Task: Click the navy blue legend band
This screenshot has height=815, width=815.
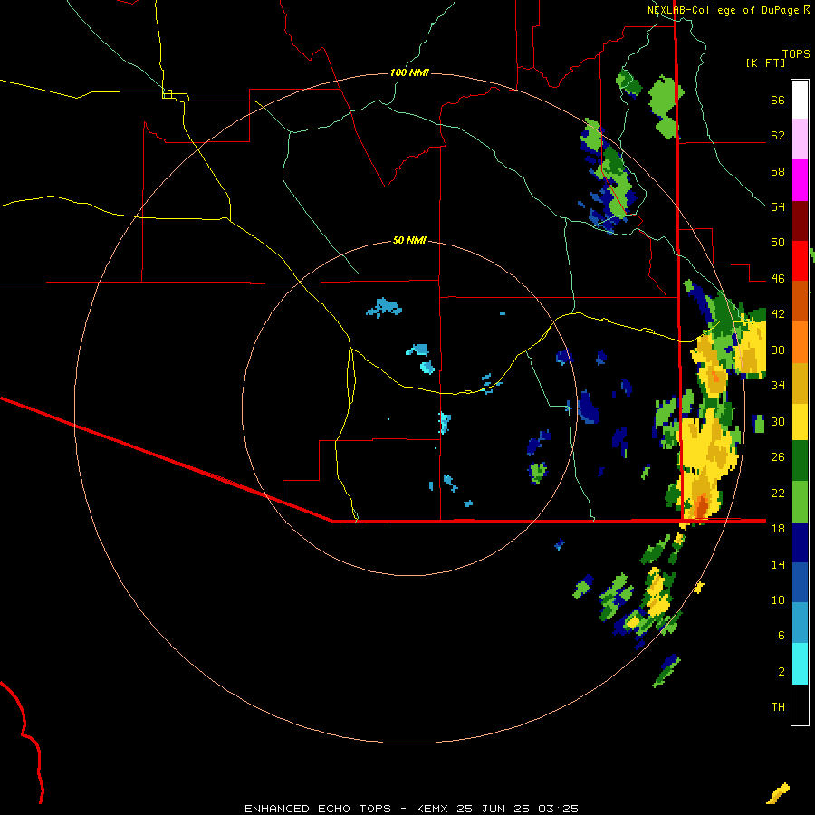Action: [800, 542]
